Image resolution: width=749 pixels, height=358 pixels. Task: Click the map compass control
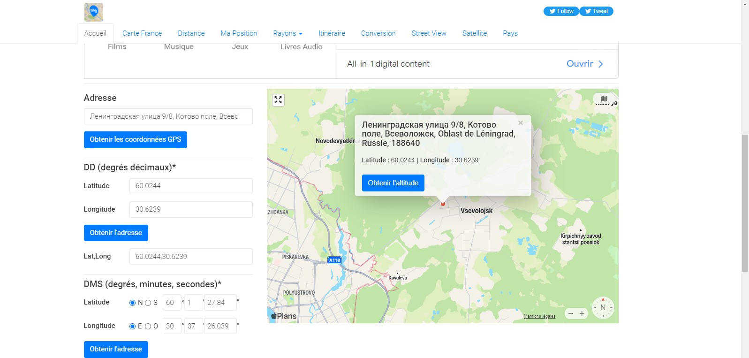coord(603,308)
